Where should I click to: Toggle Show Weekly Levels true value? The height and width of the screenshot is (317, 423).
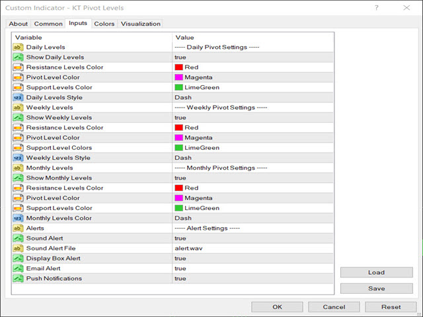pos(252,118)
